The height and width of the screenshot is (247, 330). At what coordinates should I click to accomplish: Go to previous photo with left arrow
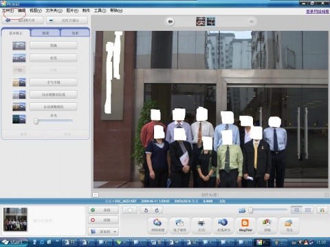[170, 21]
